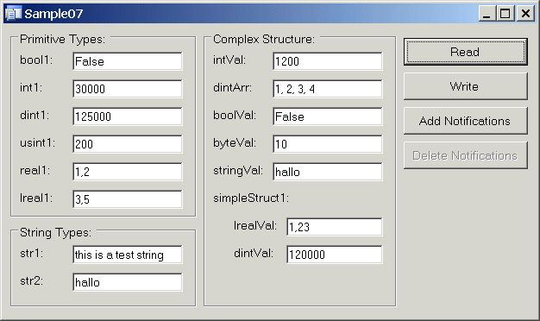Viewport: 540px width, 321px height.
Task: Click the intVal field showing 1200
Action: [328, 61]
